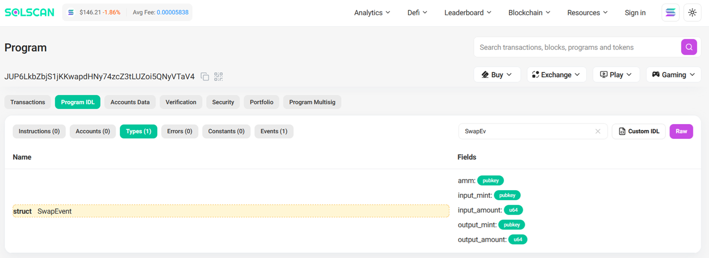The width and height of the screenshot is (709, 258).
Task: Copy the program address
Action: point(205,77)
